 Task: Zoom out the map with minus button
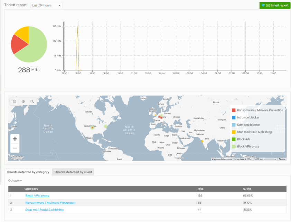(x=15, y=148)
